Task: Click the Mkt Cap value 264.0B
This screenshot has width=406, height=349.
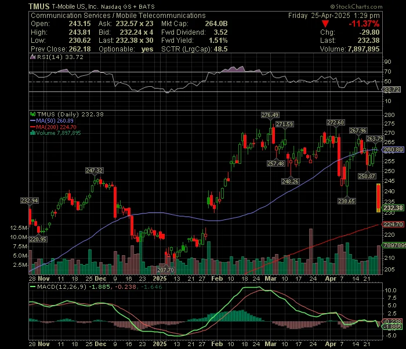Action: point(216,24)
